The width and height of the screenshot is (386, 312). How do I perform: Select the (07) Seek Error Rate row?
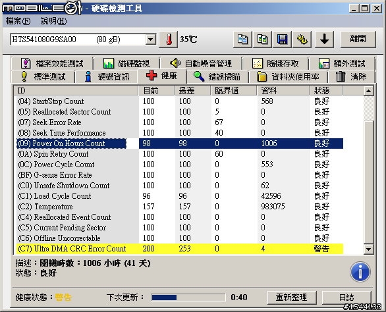[x=180, y=122]
